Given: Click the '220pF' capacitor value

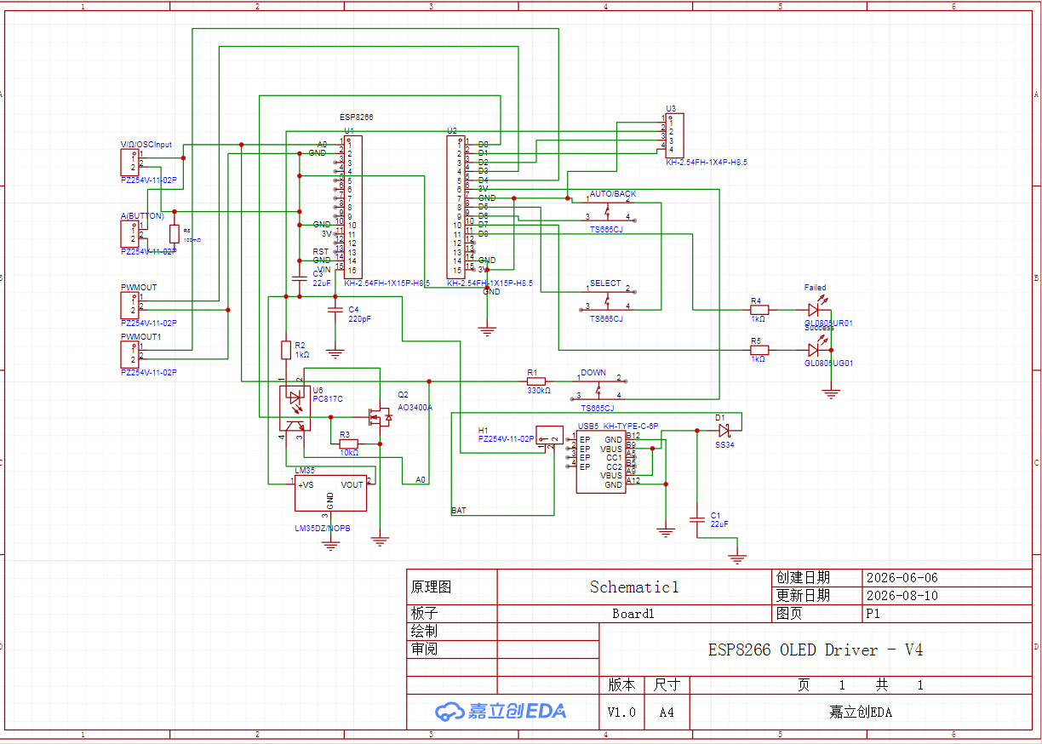Looking at the screenshot, I should coord(360,318).
